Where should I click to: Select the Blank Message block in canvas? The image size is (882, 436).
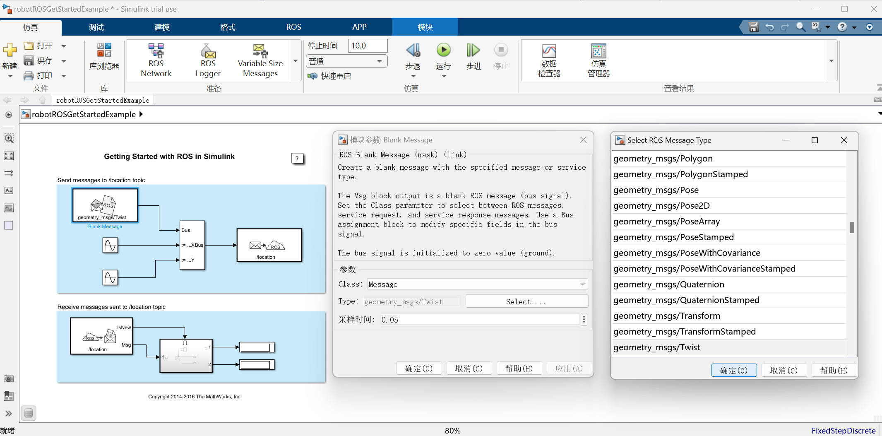105,205
